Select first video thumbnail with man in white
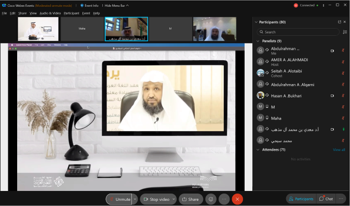Viewport: 350px width, 206px height. coord(38,29)
